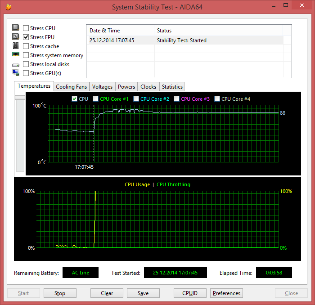Click the FPU percent icon beside Stress FPU
The image size is (315, 305).
[x=16, y=36]
